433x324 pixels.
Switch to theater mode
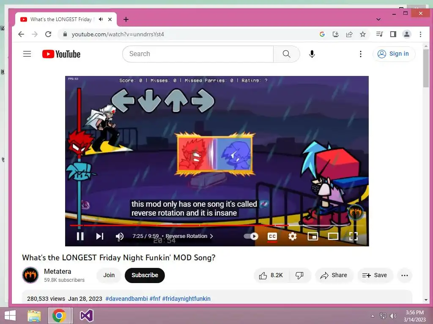[333, 236]
